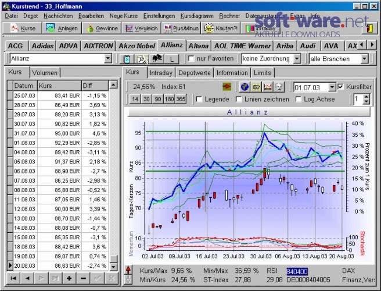Open the Einstellungen menu
The height and width of the screenshot is (291, 381).
(x=159, y=16)
